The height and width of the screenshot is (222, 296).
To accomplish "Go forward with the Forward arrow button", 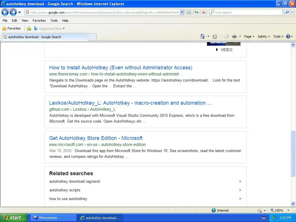I will [x=13, y=12].
